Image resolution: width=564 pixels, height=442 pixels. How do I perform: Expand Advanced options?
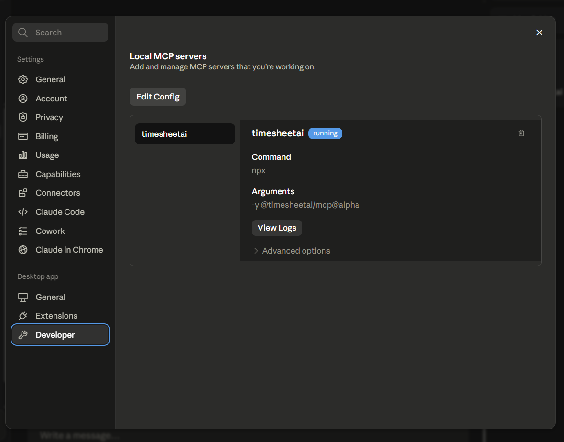coord(292,251)
